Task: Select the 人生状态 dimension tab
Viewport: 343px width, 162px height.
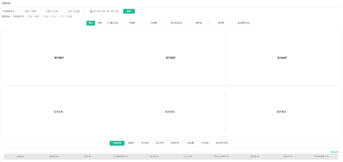Action: pos(205,142)
